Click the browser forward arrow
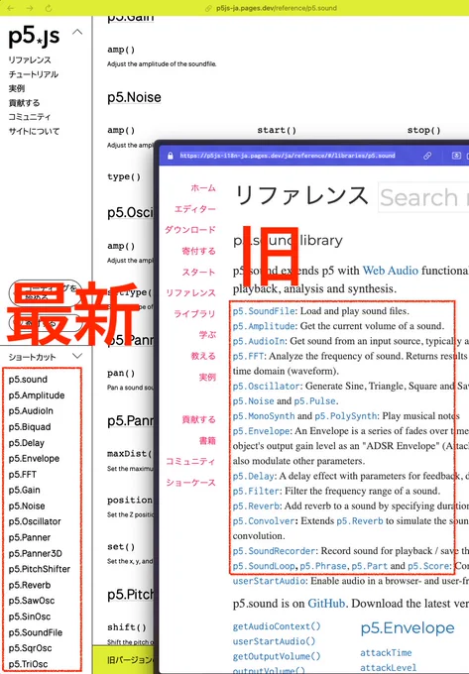Screen dimensions: 469x674 [30, 8]
